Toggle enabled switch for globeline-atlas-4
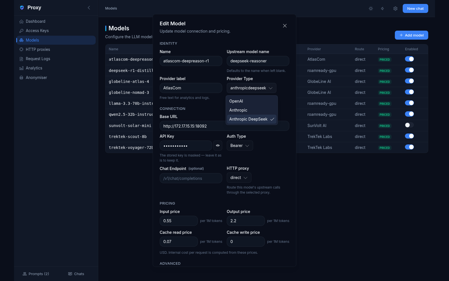The image size is (449, 281). [x=409, y=81]
